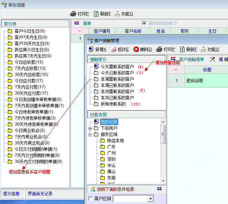Click 新增A add icon in 客户接触管理 toolbar
Viewport: 228px width, 204px height.
point(91,49)
